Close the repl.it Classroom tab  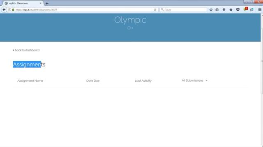coord(40,3)
